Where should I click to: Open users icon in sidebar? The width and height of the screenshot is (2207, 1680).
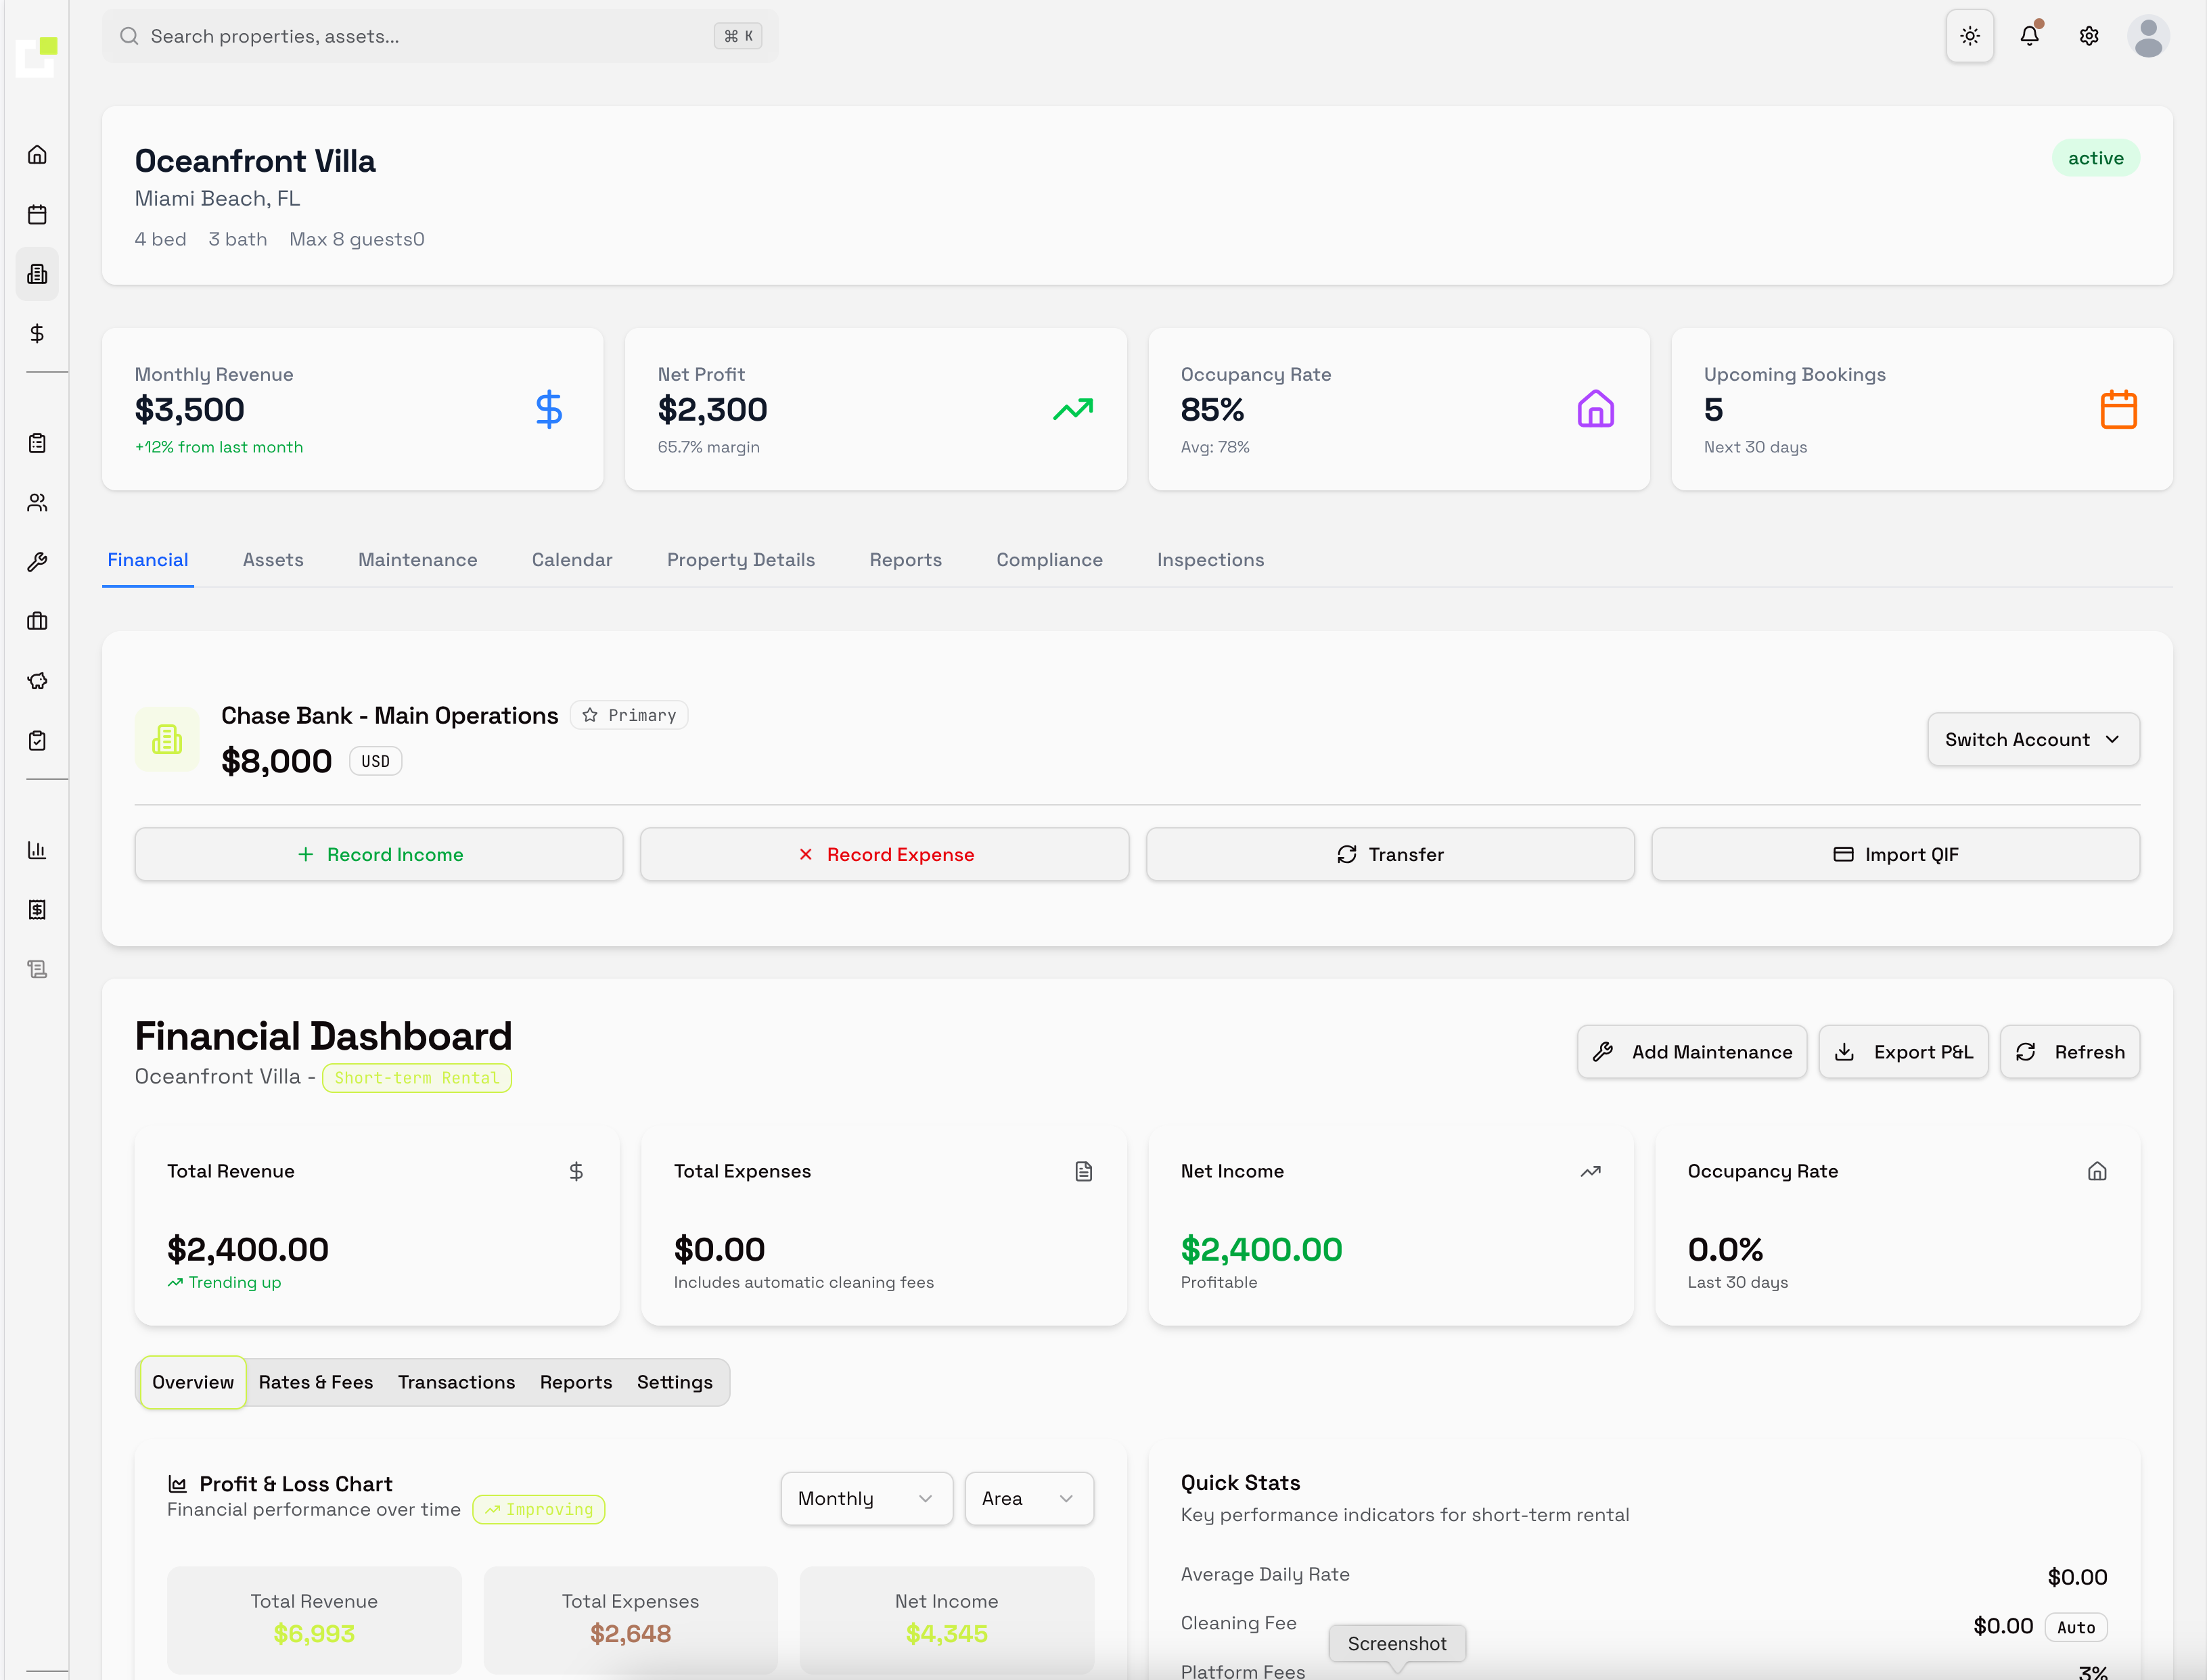tap(37, 502)
